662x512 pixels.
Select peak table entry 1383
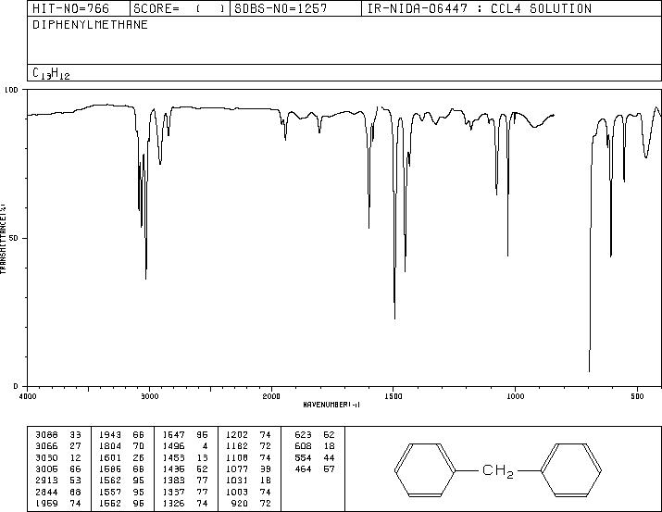coord(185,481)
